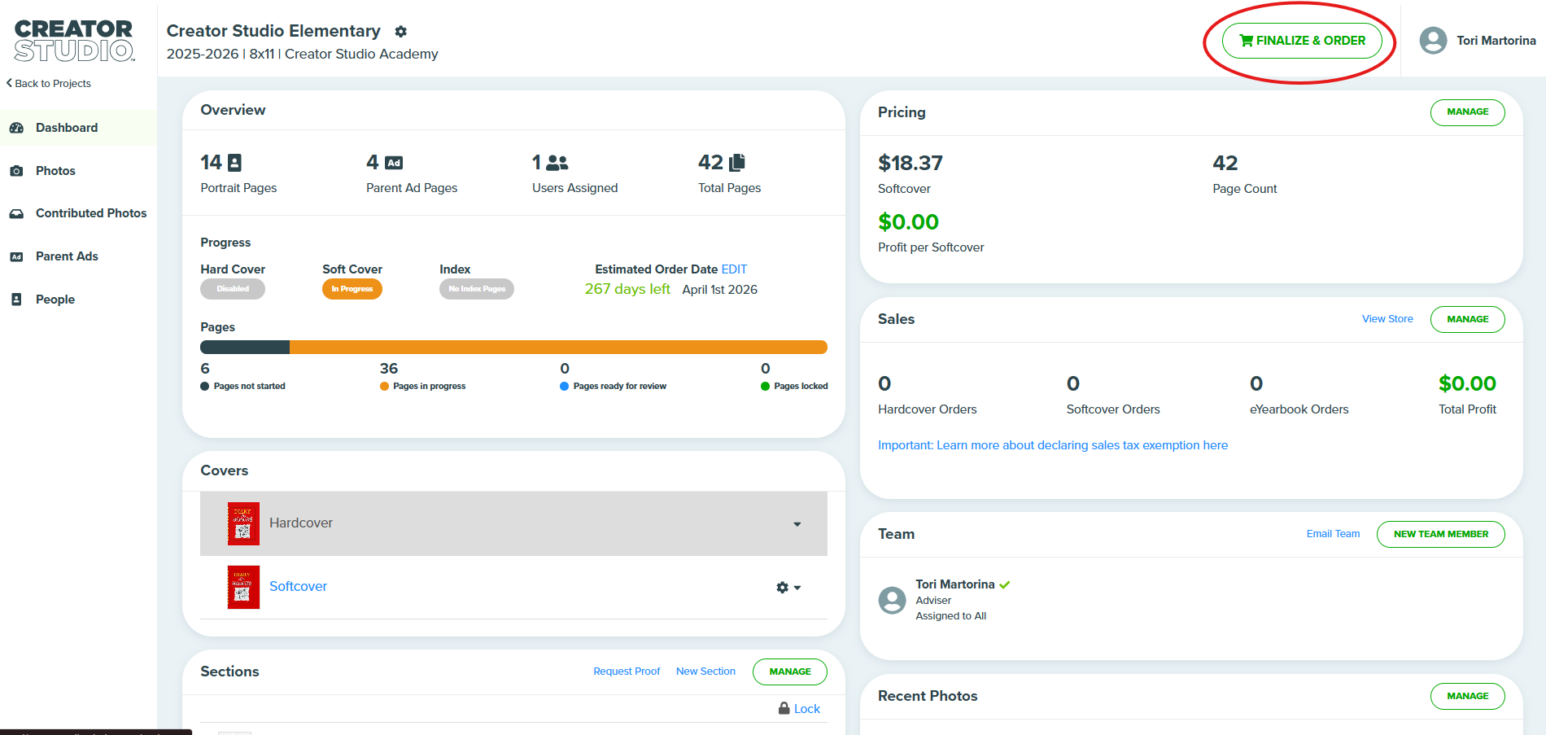Click the Pages locked label
The image size is (1546, 735).
[801, 387]
